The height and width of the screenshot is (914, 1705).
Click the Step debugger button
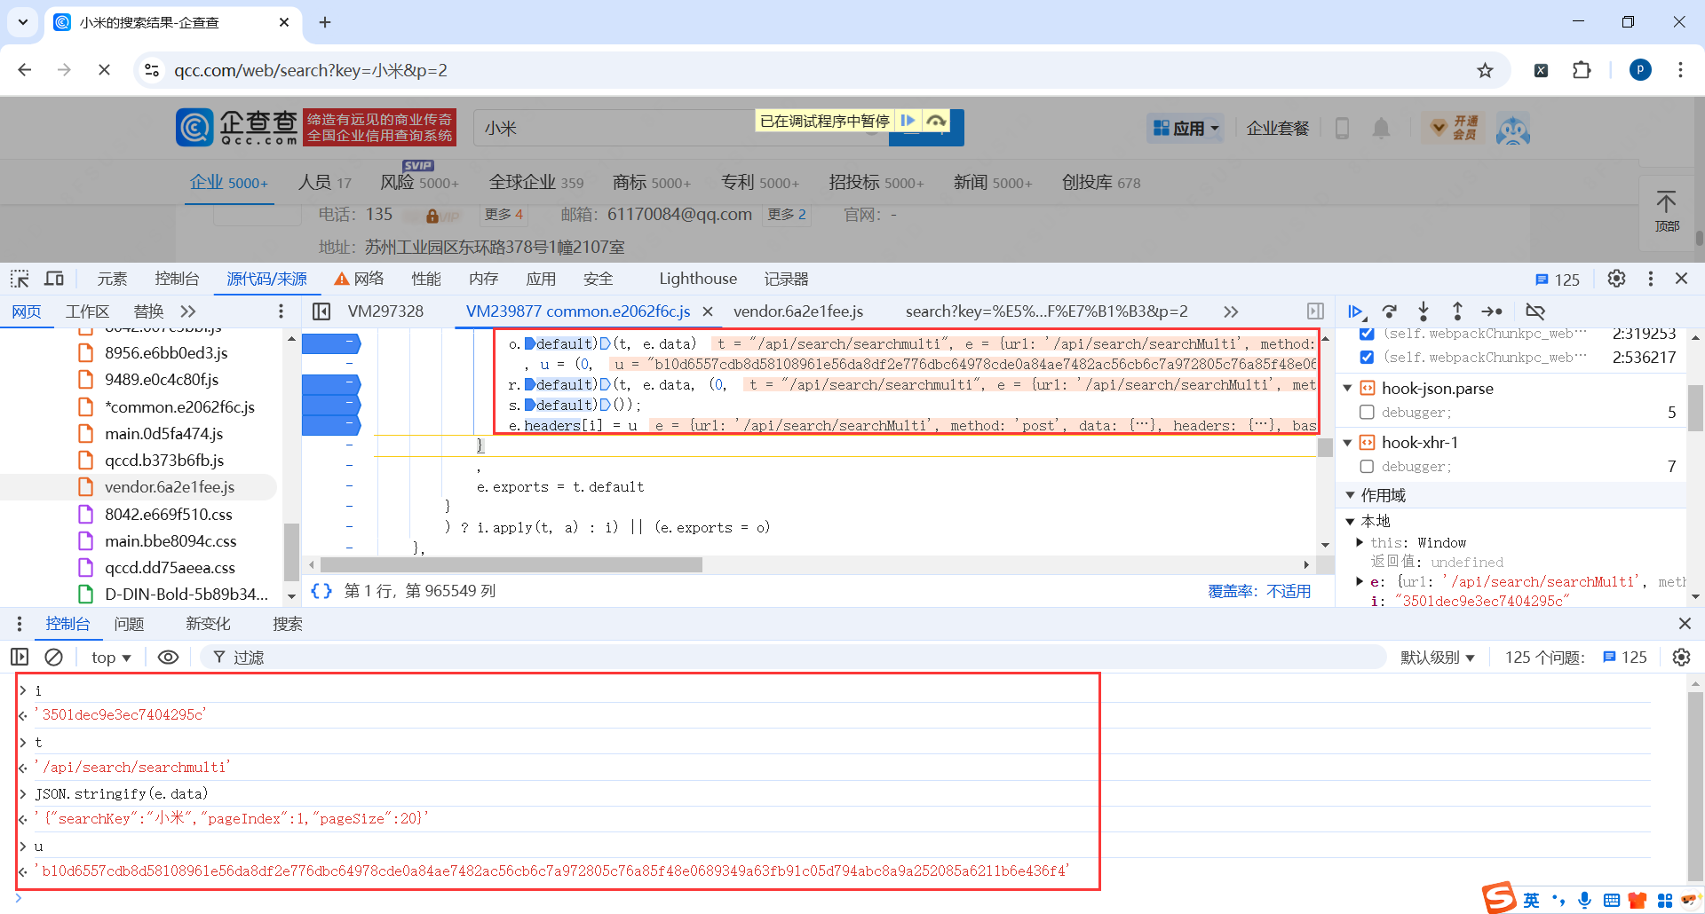(x=1492, y=311)
